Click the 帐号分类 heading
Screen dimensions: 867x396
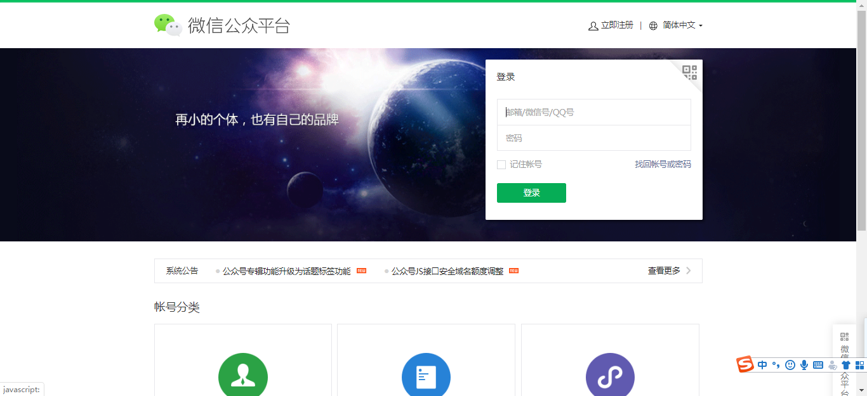pyautogui.click(x=177, y=307)
